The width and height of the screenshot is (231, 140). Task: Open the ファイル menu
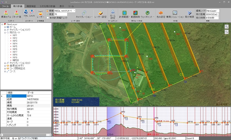point(6,5)
